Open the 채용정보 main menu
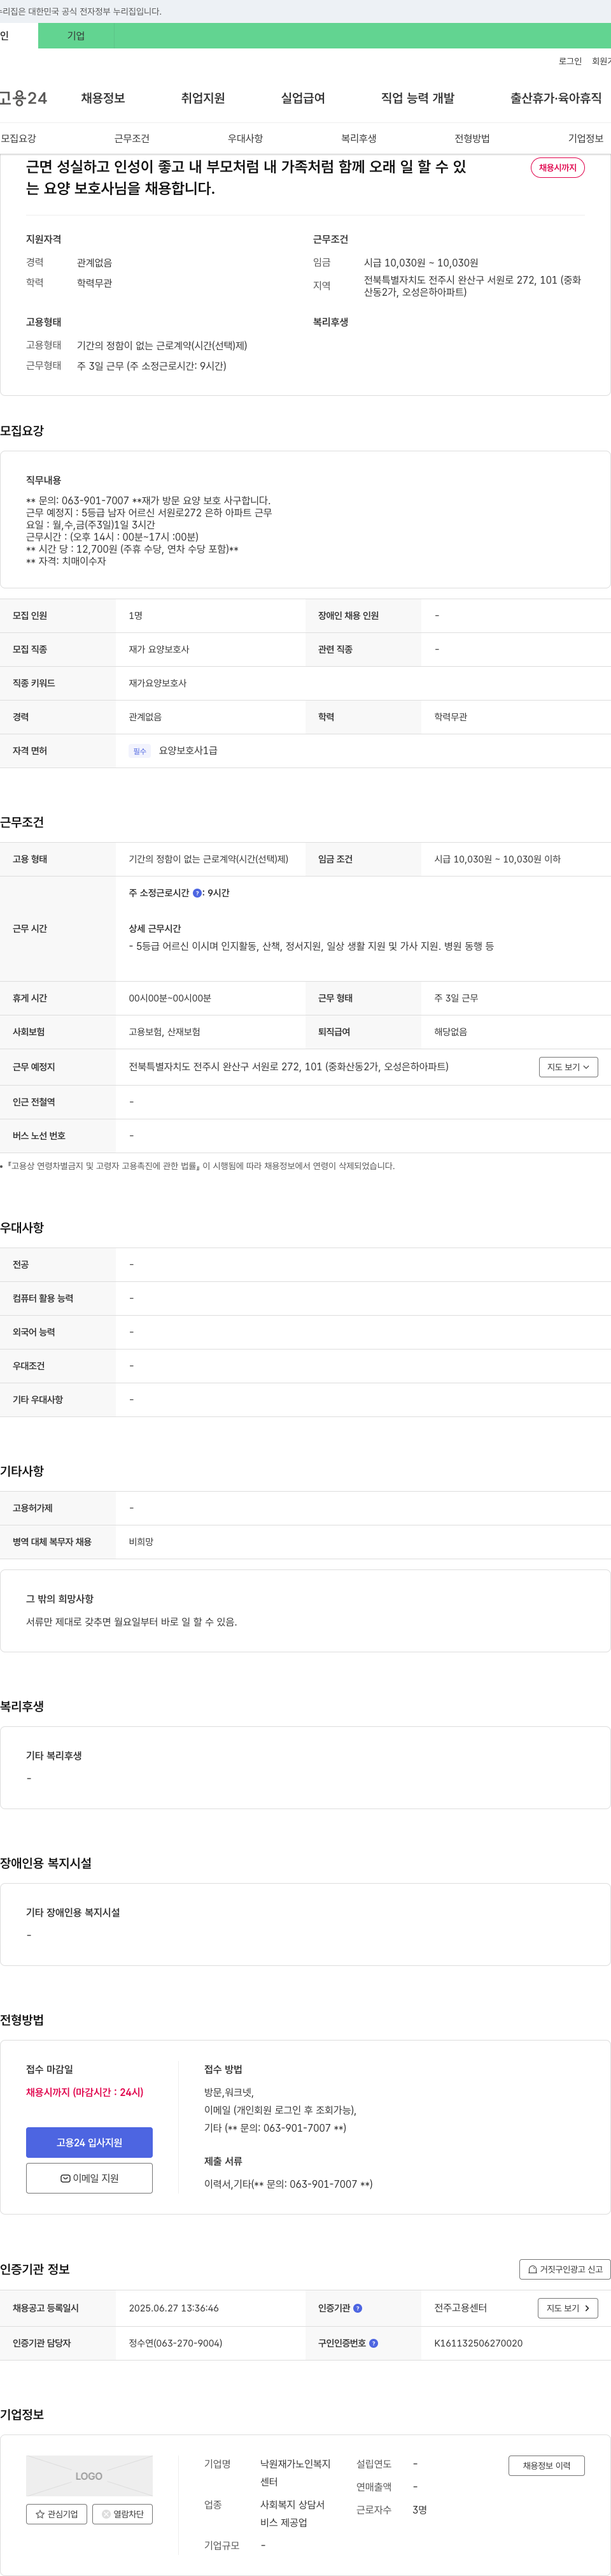 point(103,98)
